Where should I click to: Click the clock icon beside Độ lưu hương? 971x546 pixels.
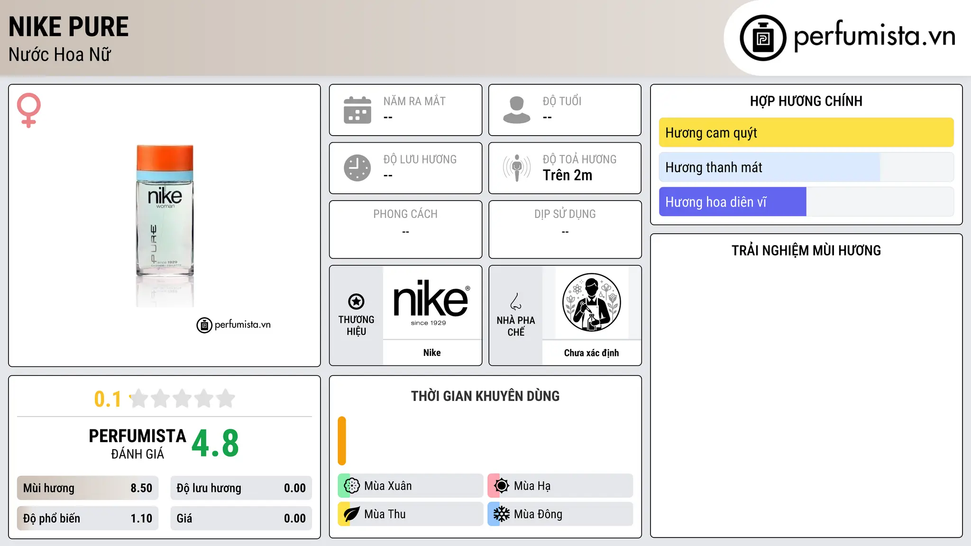[x=357, y=168]
